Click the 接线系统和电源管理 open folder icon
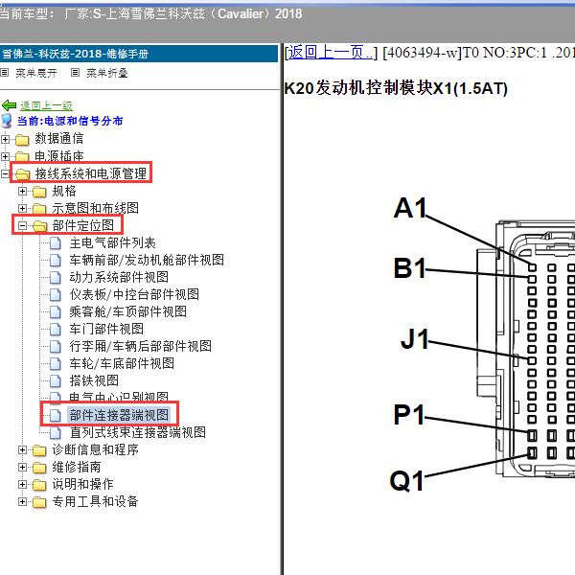This screenshot has height=575, width=575. (x=22, y=174)
